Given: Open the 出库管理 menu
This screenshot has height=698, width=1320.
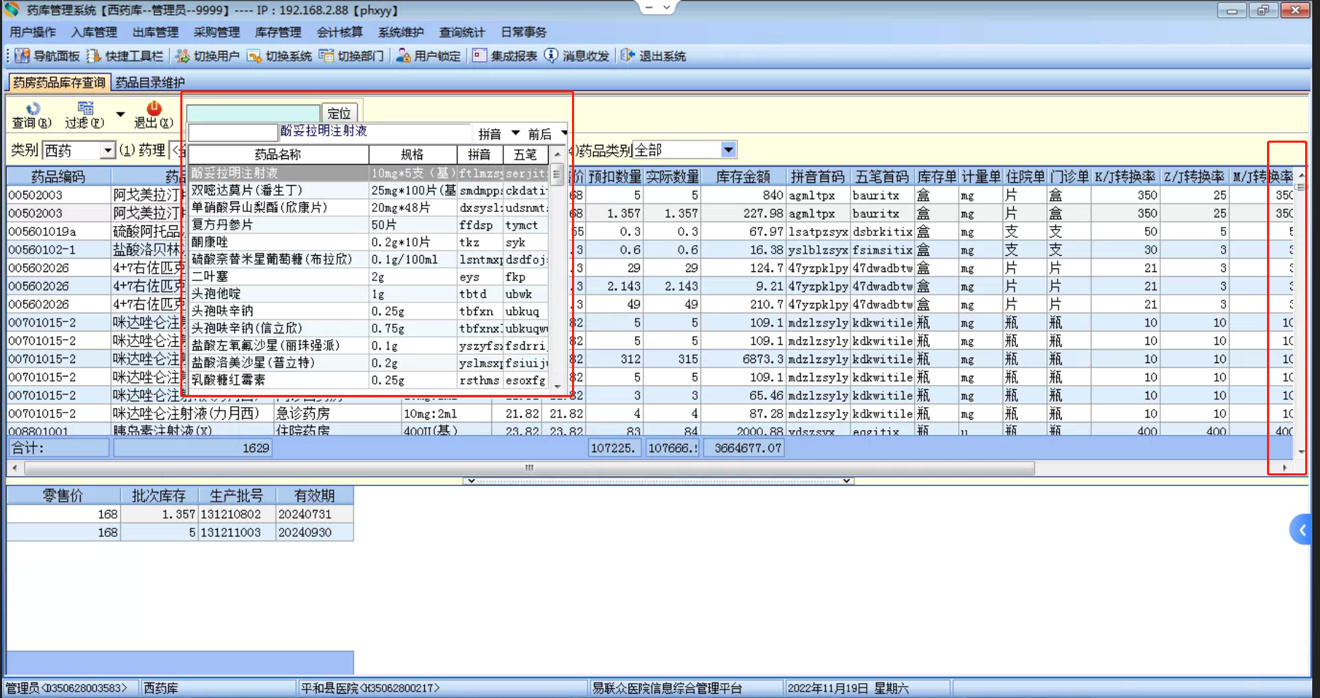Looking at the screenshot, I should click(156, 32).
